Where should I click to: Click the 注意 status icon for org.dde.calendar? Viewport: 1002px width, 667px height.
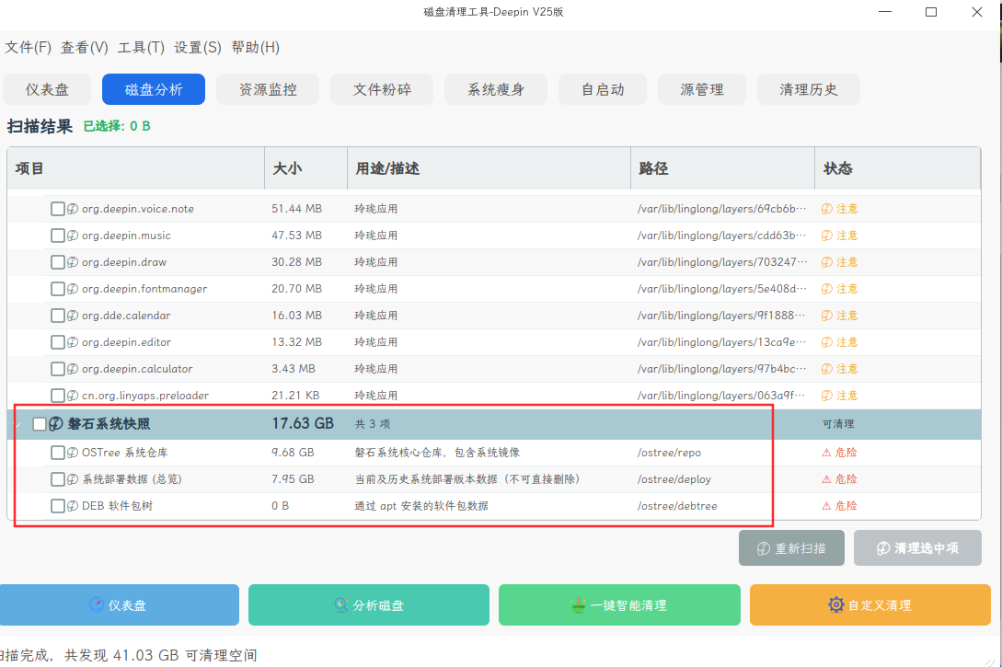click(x=827, y=316)
